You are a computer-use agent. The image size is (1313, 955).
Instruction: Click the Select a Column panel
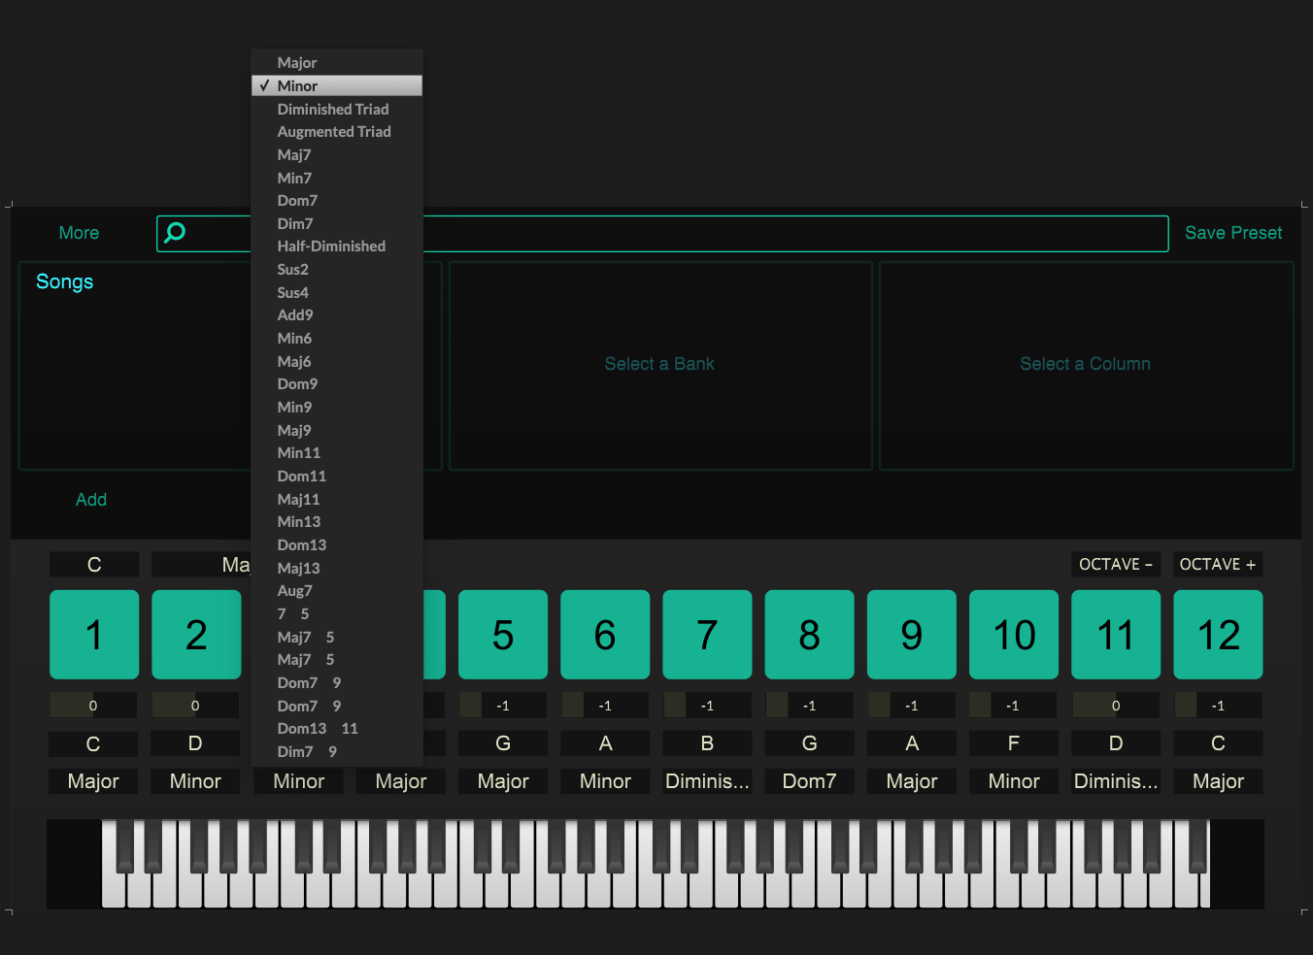(1086, 366)
